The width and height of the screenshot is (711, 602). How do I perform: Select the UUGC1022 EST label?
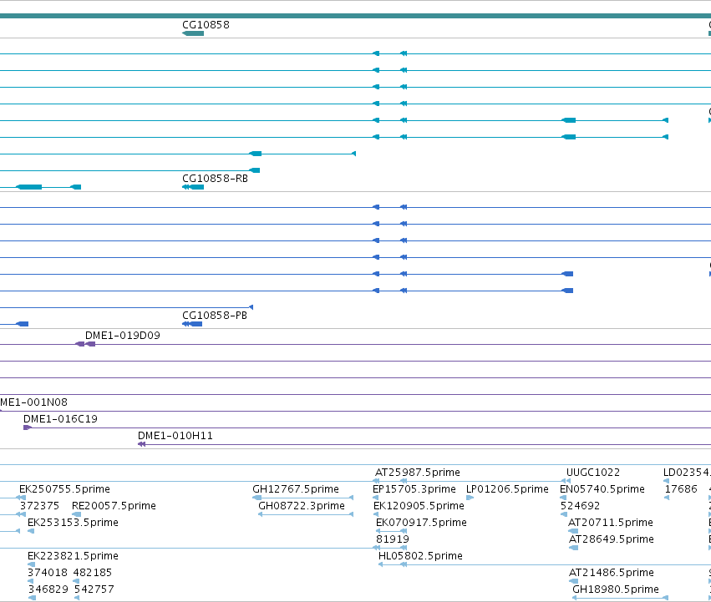[x=593, y=473]
